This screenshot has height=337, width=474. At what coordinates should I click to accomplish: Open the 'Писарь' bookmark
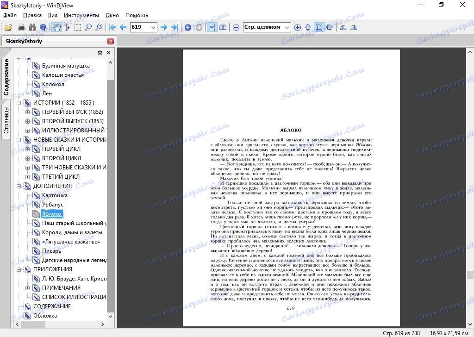point(51,251)
